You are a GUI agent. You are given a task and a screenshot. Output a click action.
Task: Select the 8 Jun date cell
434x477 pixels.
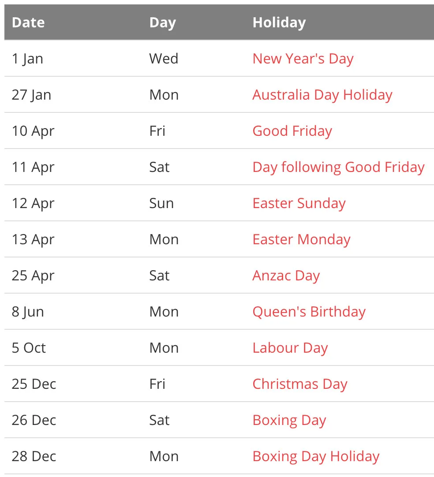[x=28, y=312]
